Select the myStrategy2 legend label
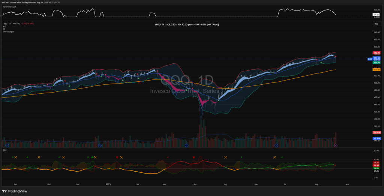This screenshot has width=384, height=196. pyautogui.click(x=7, y=31)
